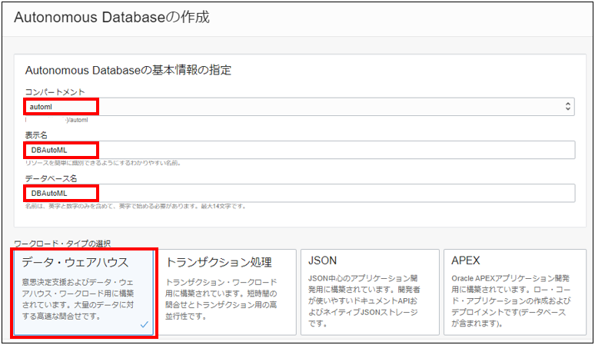Click the ワークロード・タイプの選択 label
This screenshot has height=345, width=595.
point(62,244)
